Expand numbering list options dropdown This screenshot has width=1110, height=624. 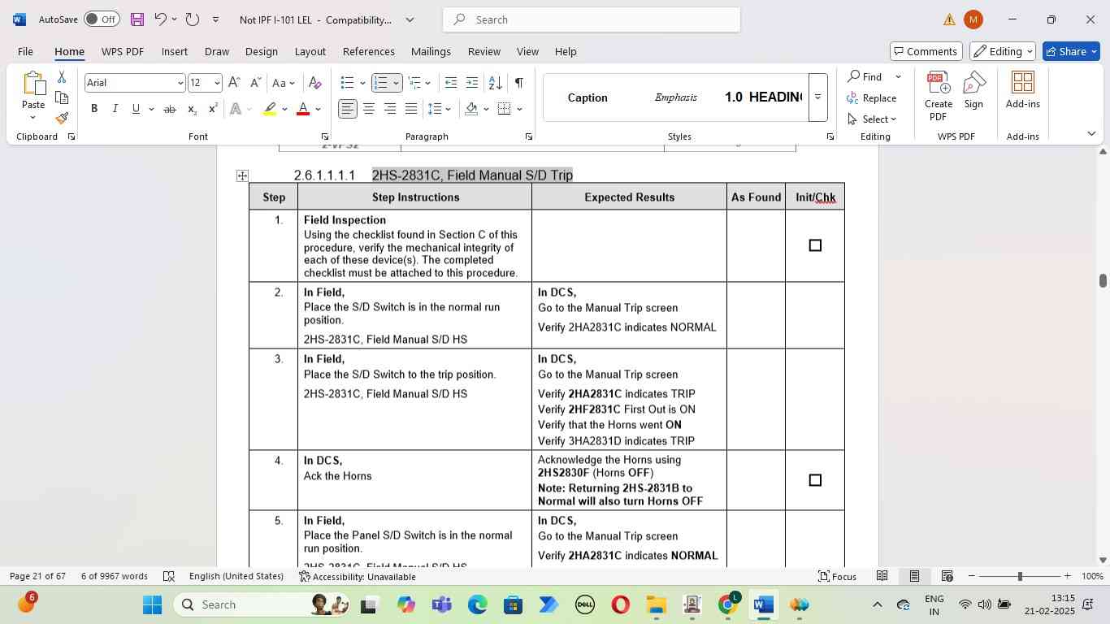(x=396, y=83)
